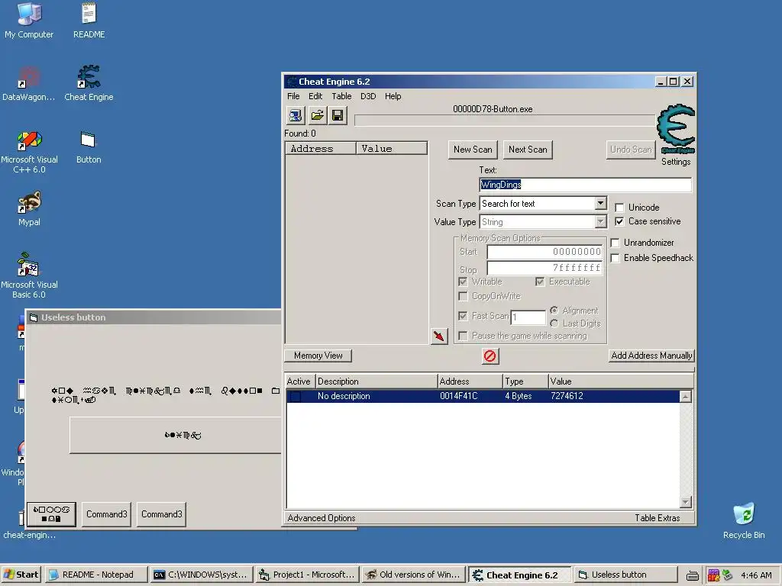Toggle the Executable checkbox
The height and width of the screenshot is (586, 782).
(x=540, y=282)
